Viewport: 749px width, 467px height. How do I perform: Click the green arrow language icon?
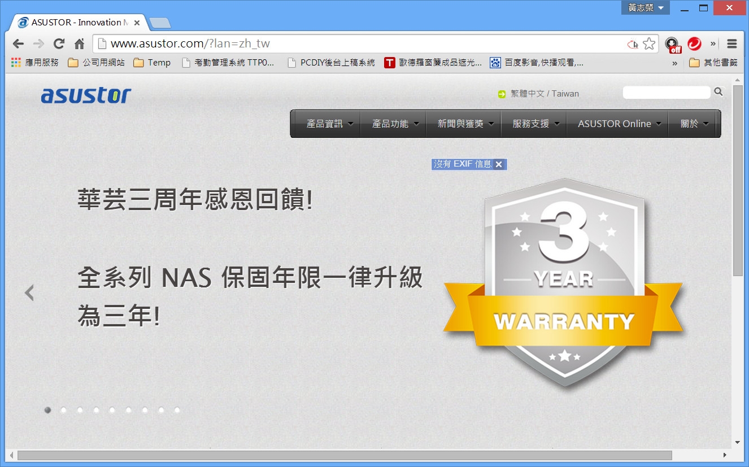[x=502, y=94]
